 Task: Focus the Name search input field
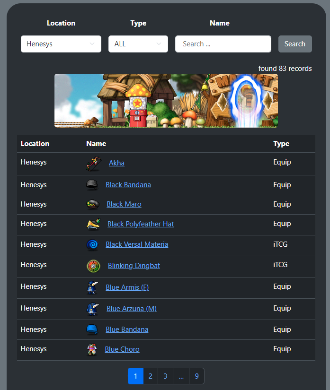click(x=223, y=44)
